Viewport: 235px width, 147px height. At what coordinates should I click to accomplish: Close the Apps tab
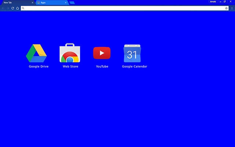(66, 3)
